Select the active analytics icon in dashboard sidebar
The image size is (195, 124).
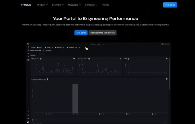[x=28, y=60]
